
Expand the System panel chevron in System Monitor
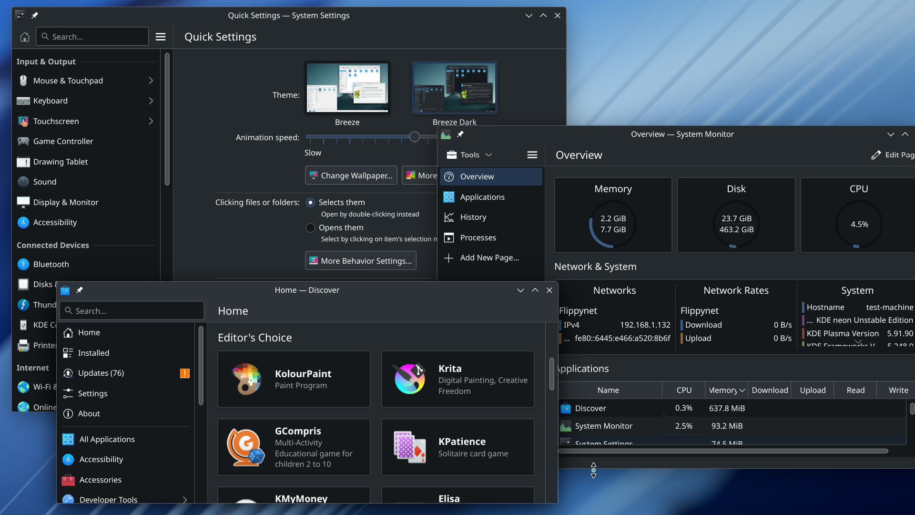858,342
